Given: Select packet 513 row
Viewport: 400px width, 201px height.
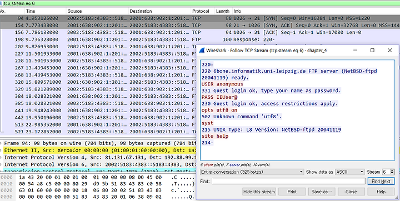Looking at the screenshot, I should click(98, 124).
